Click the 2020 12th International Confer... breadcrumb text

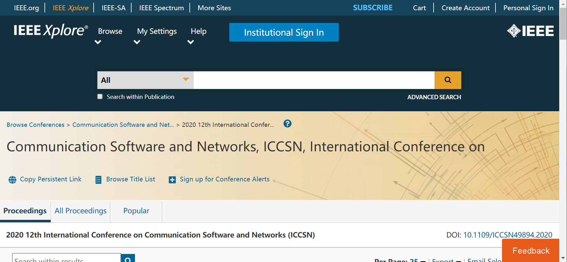[228, 125]
